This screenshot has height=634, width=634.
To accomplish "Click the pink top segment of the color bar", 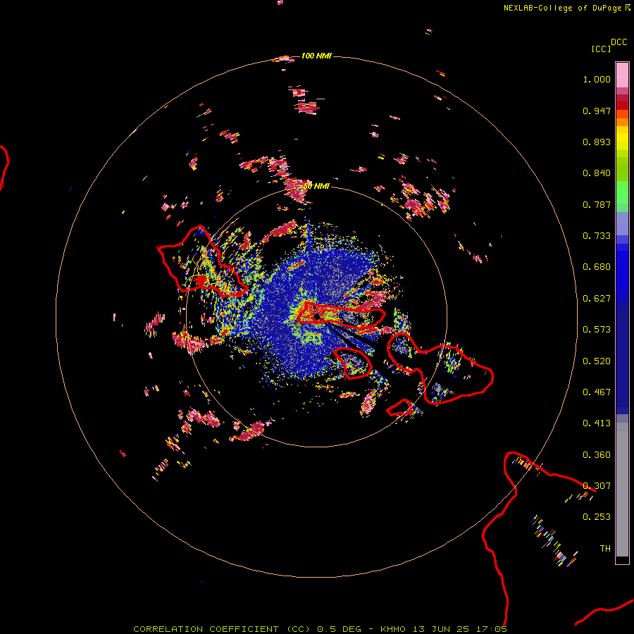I will [x=622, y=75].
